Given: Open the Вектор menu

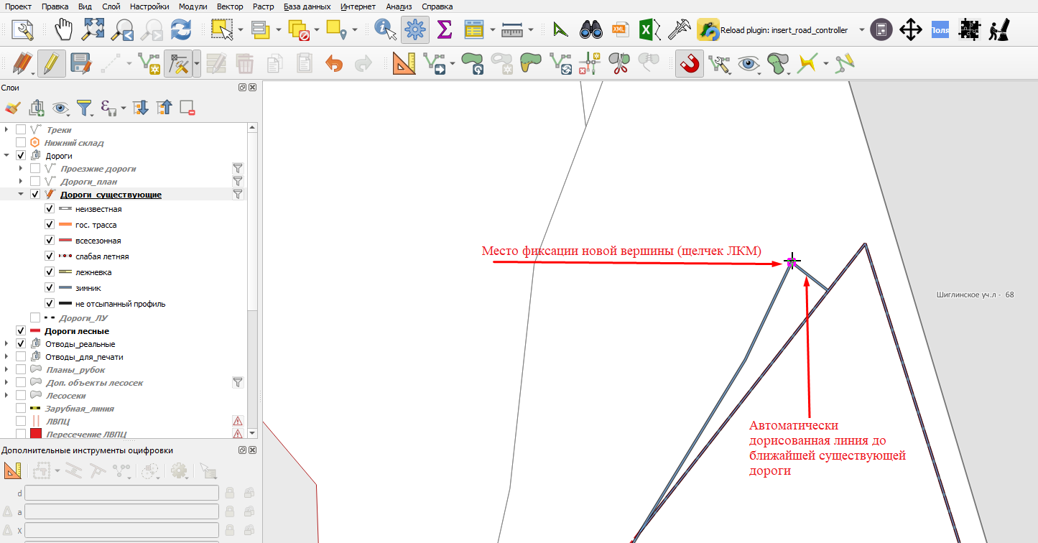Looking at the screenshot, I should coord(229,6).
